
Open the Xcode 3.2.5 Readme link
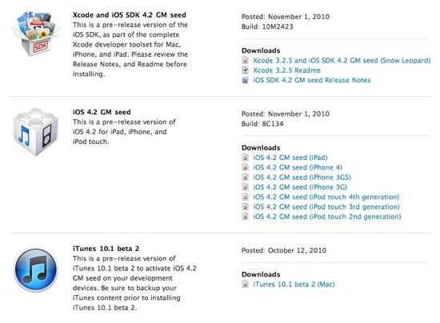coord(286,70)
